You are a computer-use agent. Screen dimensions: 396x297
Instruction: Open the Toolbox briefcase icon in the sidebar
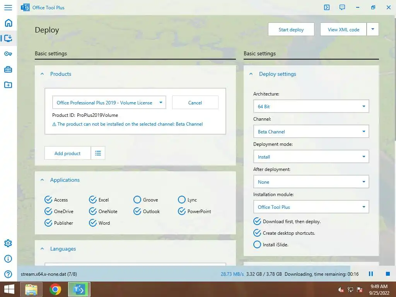[8, 69]
